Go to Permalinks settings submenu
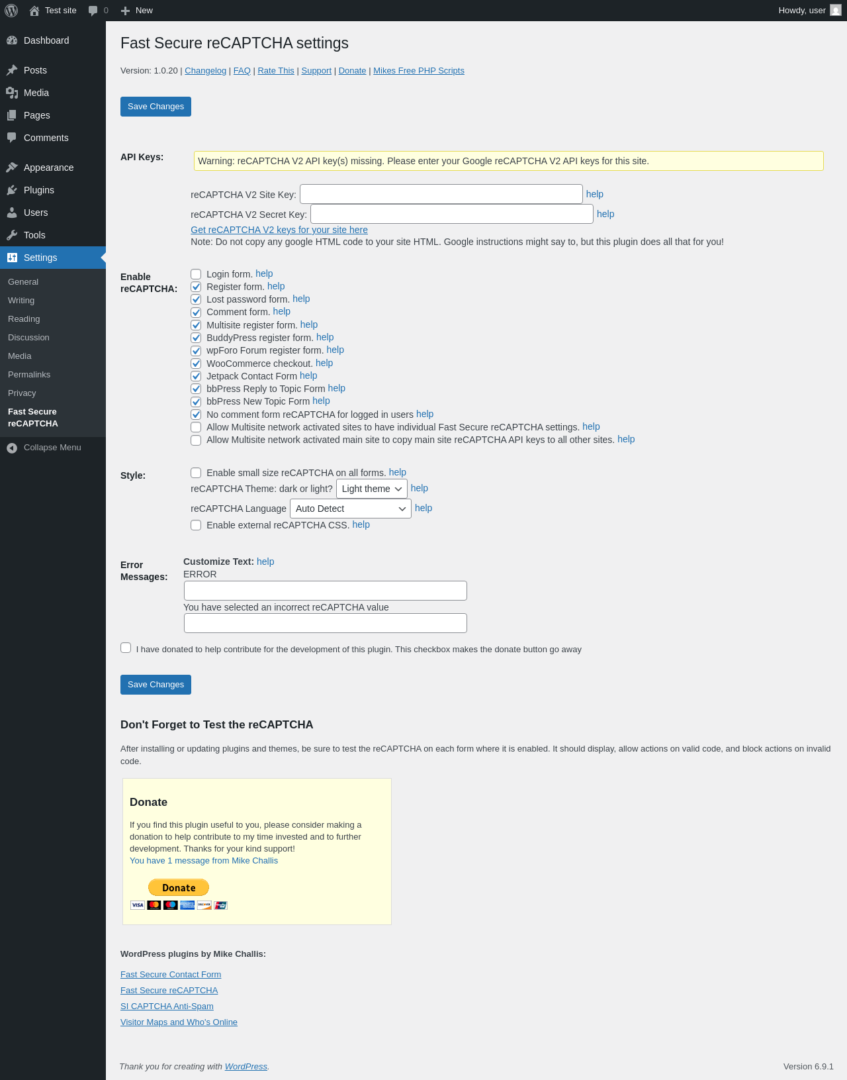Viewport: 847px width, 1080px height. (29, 375)
